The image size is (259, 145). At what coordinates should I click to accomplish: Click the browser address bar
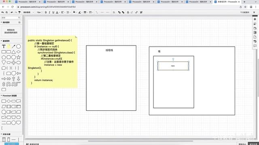point(127,7)
